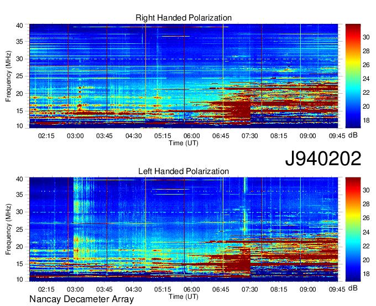Click the "Right Handed Polarization" plot title
Image resolution: width=376 pixels, height=306 pixels.
point(184,18)
